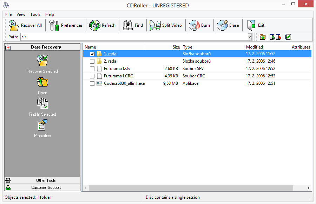Check the 2. rada checkbox
Image resolution: width=316 pixels, height=204 pixels.
(92, 61)
